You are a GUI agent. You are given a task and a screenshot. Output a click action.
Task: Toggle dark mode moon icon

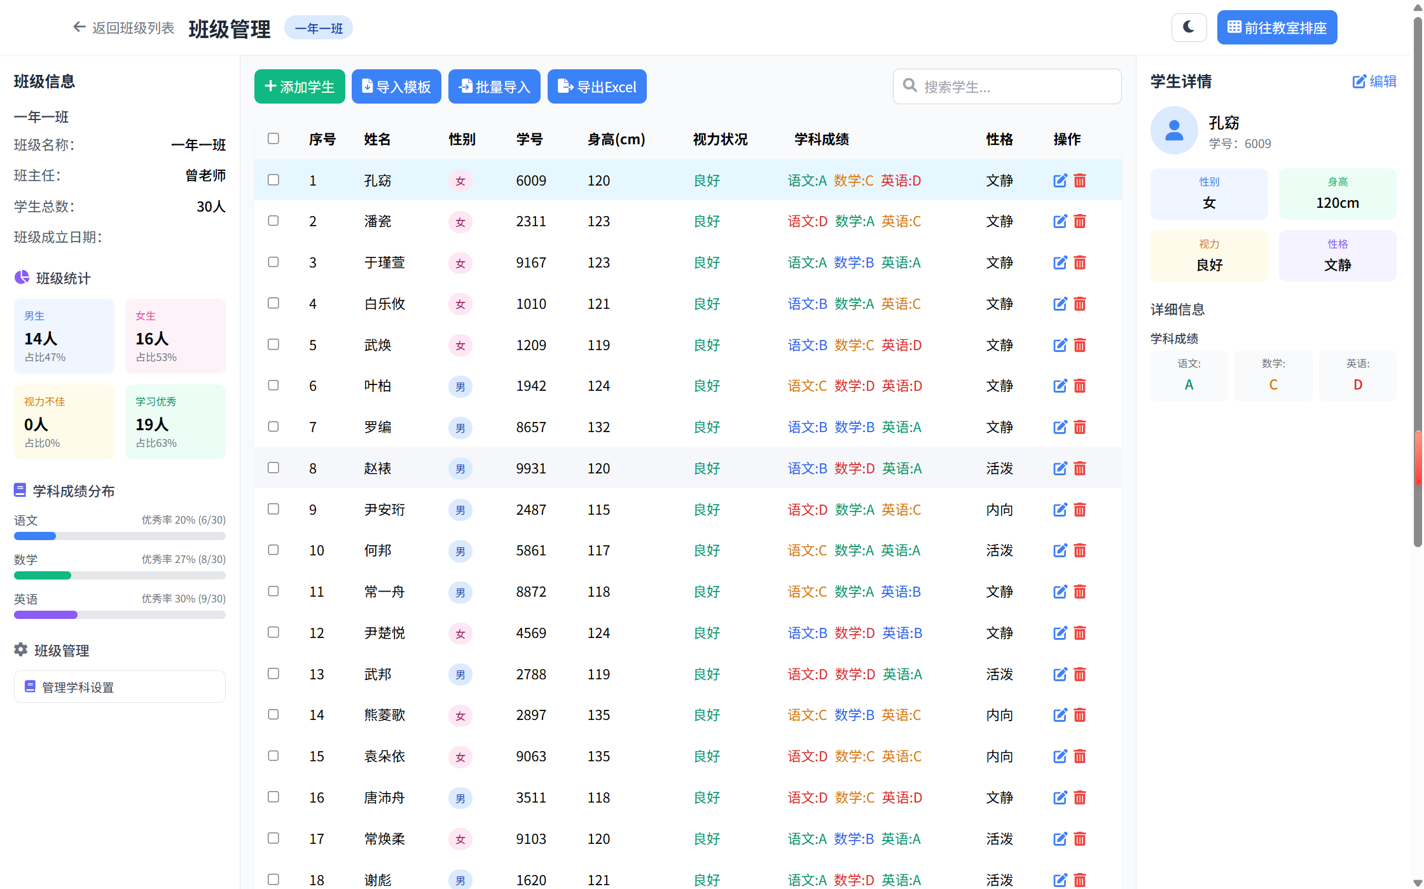tap(1188, 27)
